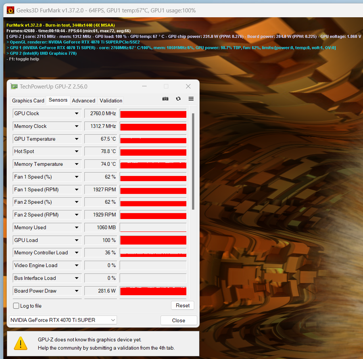Open the Hot Spot sensor dropdown

(77, 151)
